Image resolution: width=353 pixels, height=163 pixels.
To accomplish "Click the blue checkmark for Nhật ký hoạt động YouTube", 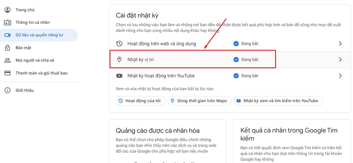I will (236, 76).
